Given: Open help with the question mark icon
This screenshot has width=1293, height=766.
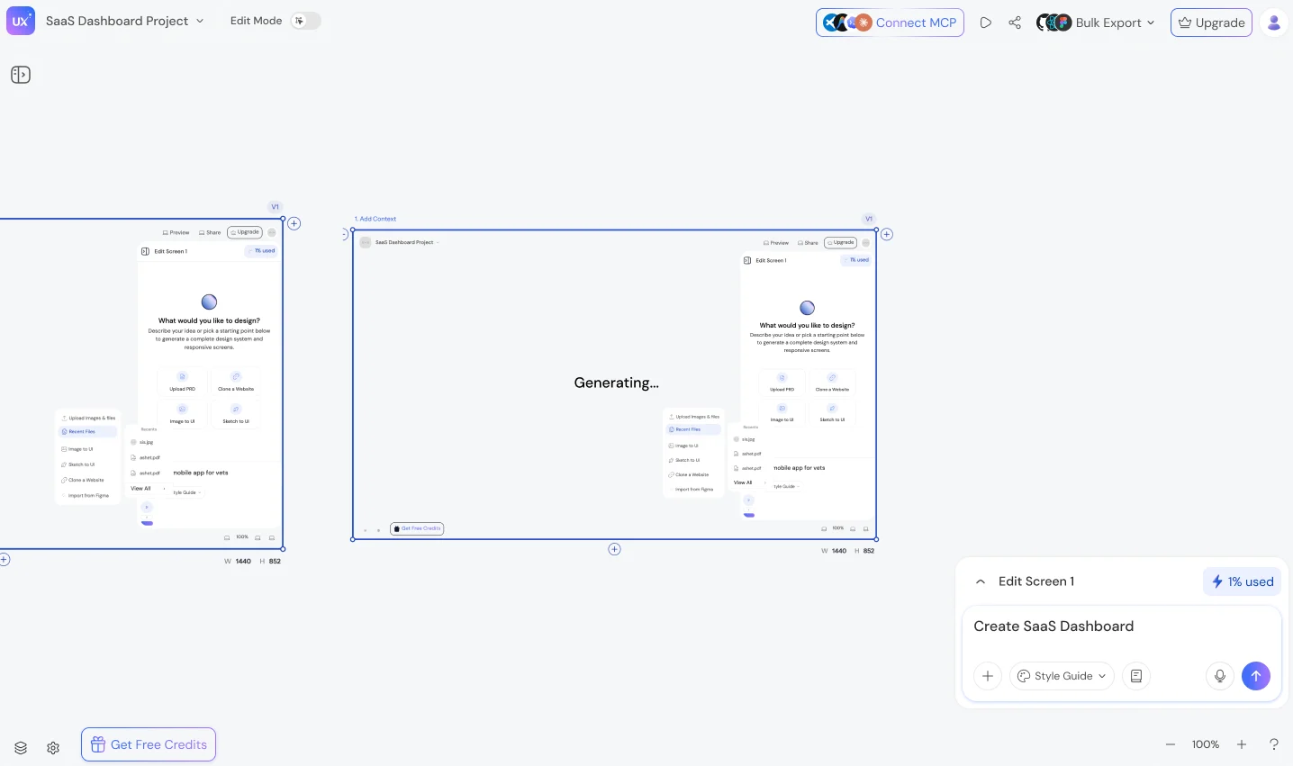Looking at the screenshot, I should pos(1274,744).
